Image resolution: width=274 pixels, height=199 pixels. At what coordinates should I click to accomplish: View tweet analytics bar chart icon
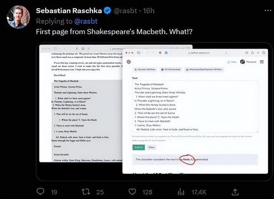(181, 192)
